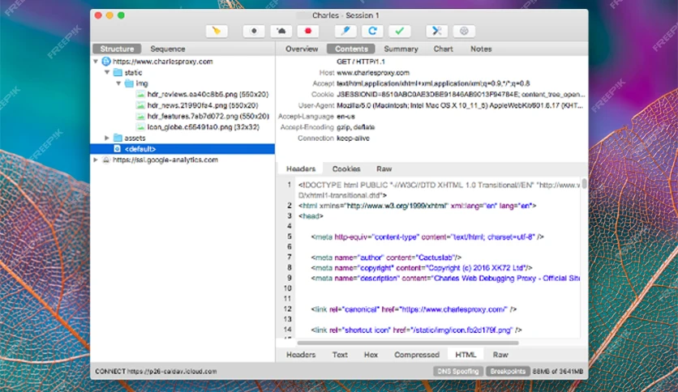Select response Compressed tab
Screen dimensions: 678x392
(x=416, y=355)
